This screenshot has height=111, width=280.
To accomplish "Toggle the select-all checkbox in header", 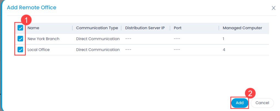I will click(x=20, y=28).
